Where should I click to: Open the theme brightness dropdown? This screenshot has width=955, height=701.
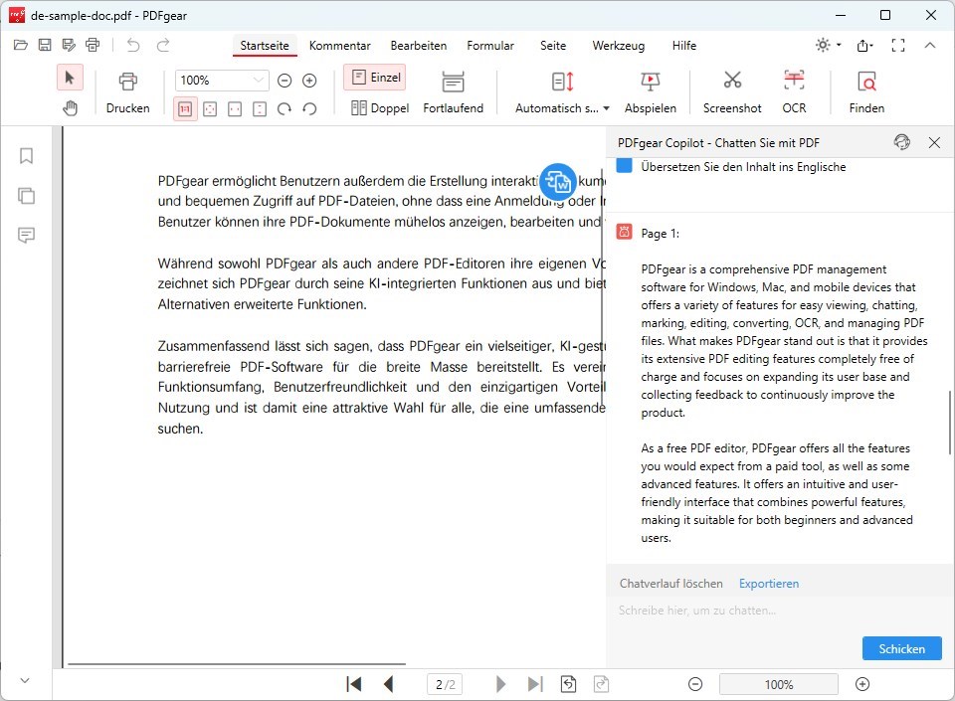(829, 45)
